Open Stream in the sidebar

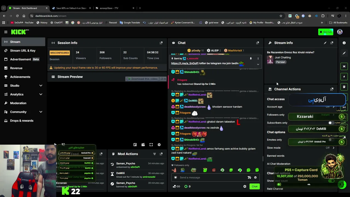pyautogui.click(x=23, y=42)
